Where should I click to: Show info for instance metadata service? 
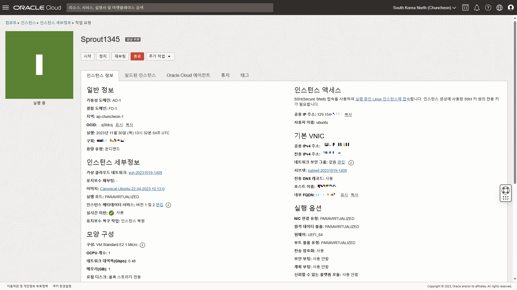coord(168,205)
